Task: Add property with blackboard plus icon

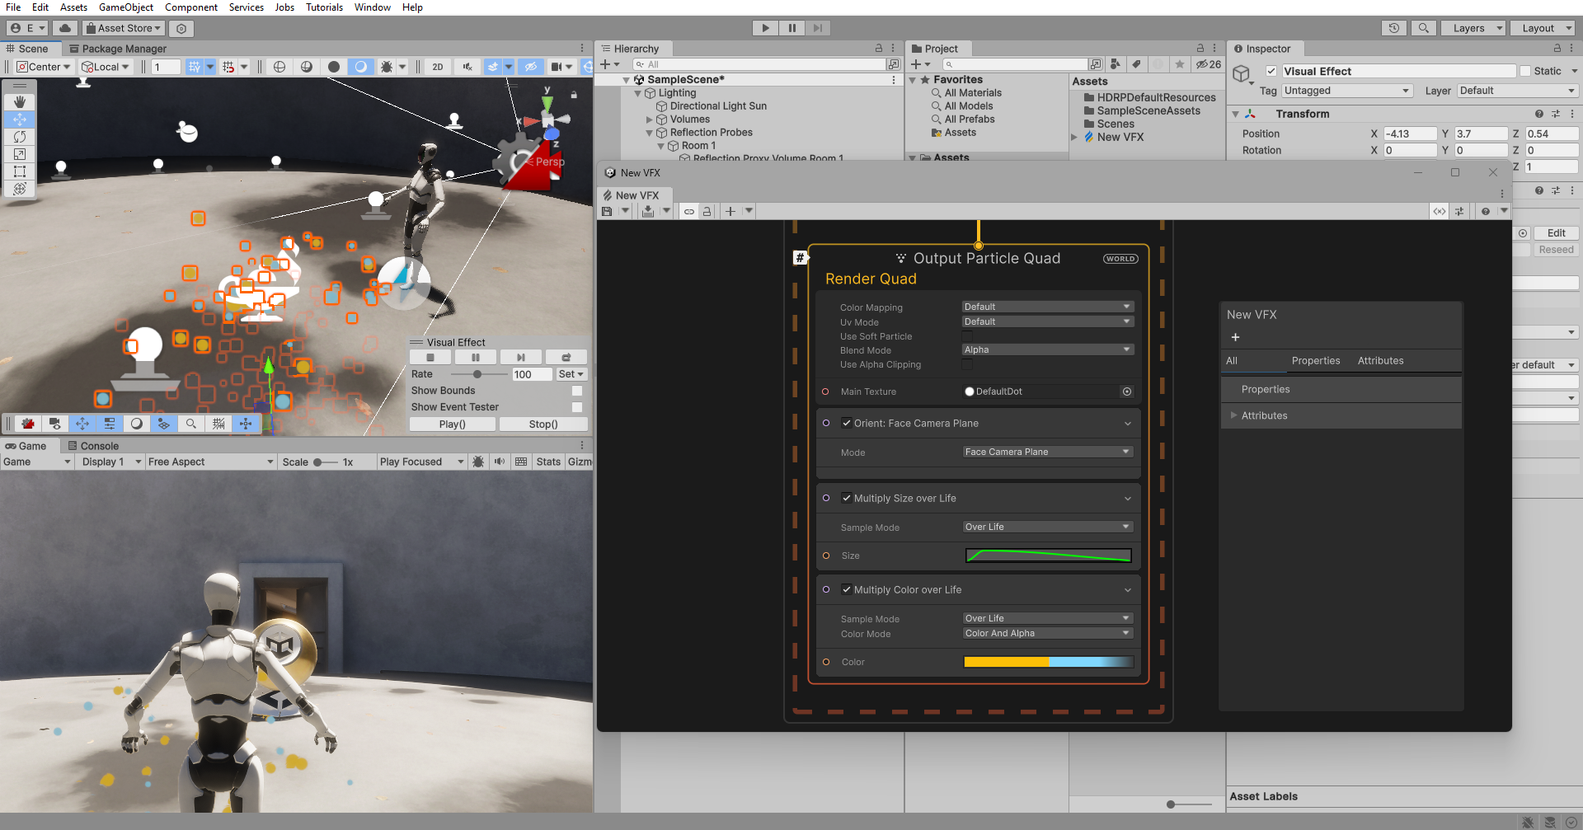Action: pyautogui.click(x=1235, y=337)
